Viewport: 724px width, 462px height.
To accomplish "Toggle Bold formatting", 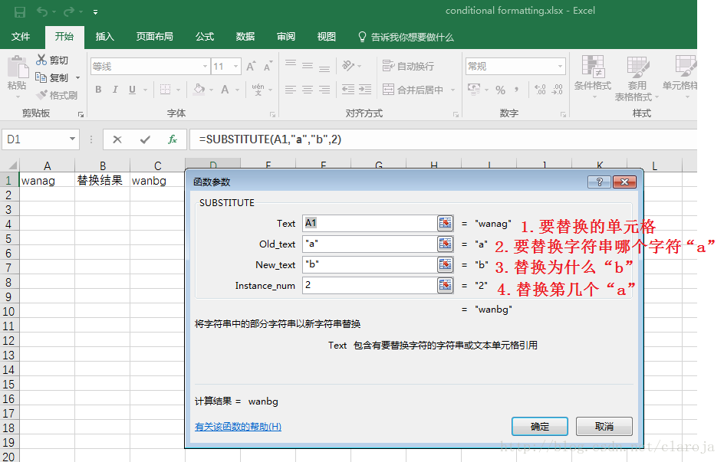I will point(98,90).
